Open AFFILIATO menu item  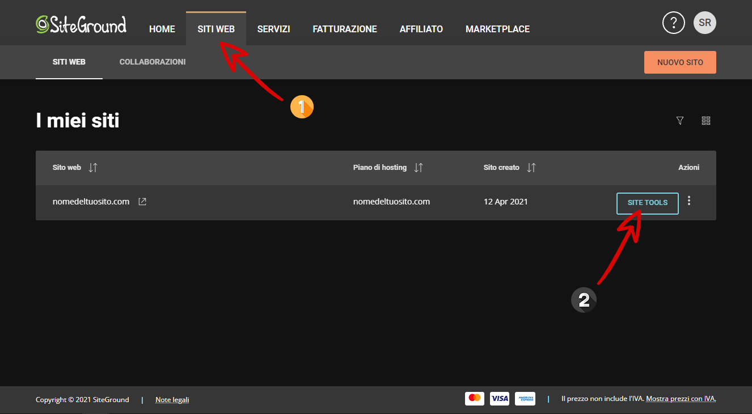[x=421, y=29]
